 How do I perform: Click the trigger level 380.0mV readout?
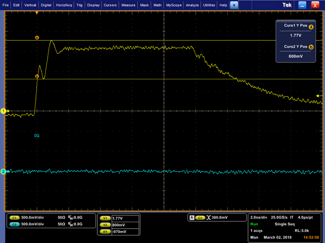(219, 218)
